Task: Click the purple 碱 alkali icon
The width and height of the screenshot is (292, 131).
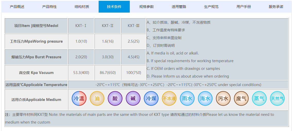Action: pos(133,98)
